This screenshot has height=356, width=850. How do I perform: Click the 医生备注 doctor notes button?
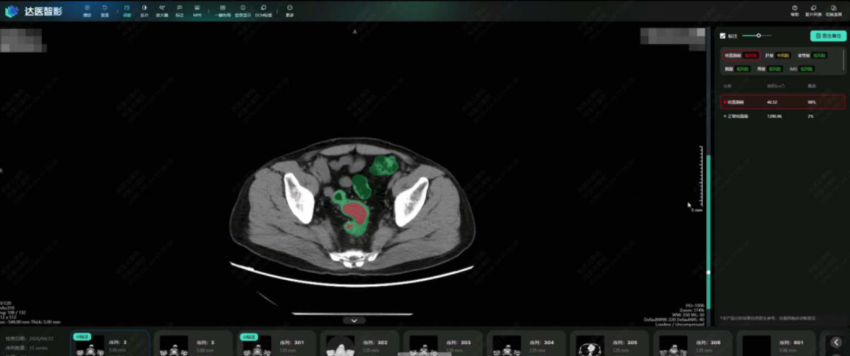(x=828, y=36)
